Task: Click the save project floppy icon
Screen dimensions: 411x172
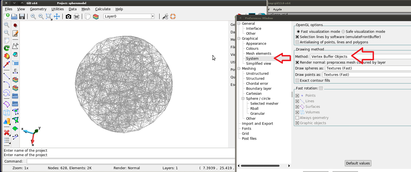Action: 22,16
